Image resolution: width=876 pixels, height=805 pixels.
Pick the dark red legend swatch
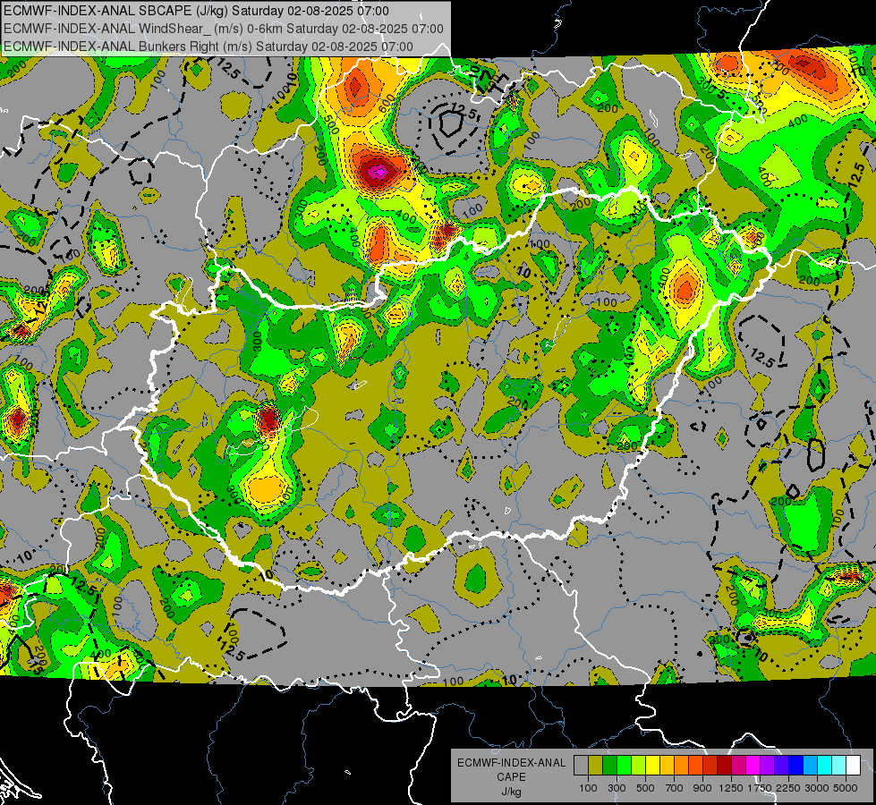coord(724,765)
